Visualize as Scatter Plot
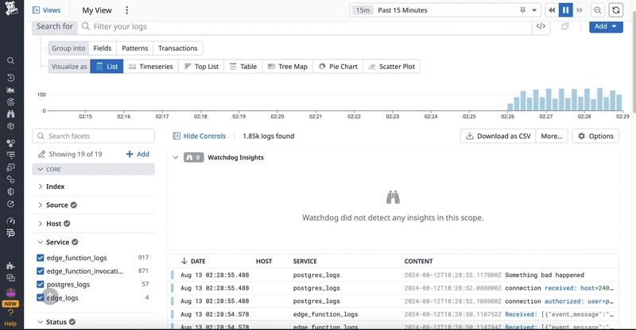Viewport: 636px width, 330px height. click(391, 67)
